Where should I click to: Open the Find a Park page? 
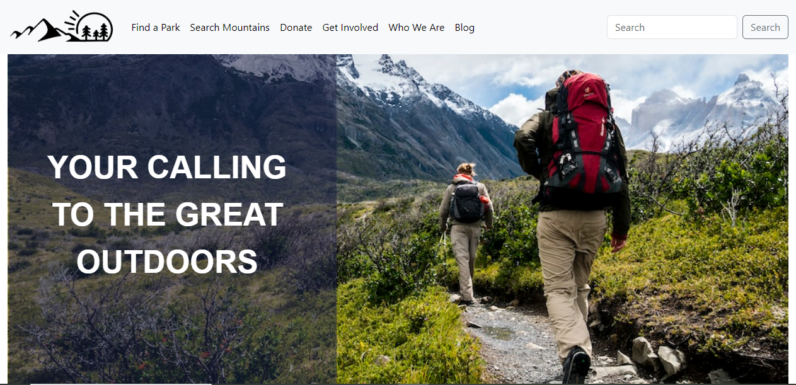click(156, 28)
